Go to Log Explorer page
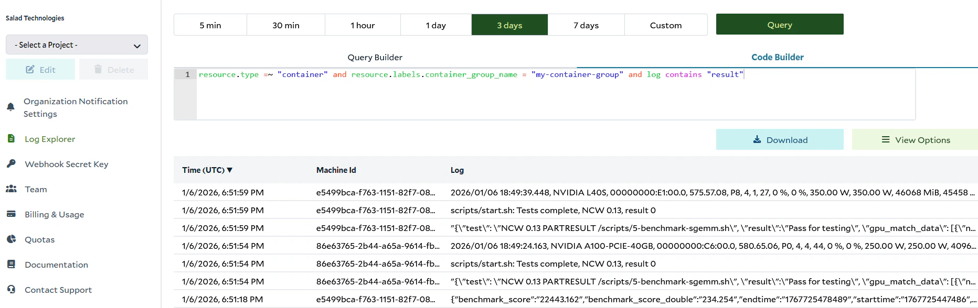Screen dimensions: 978x308 tap(50, 139)
